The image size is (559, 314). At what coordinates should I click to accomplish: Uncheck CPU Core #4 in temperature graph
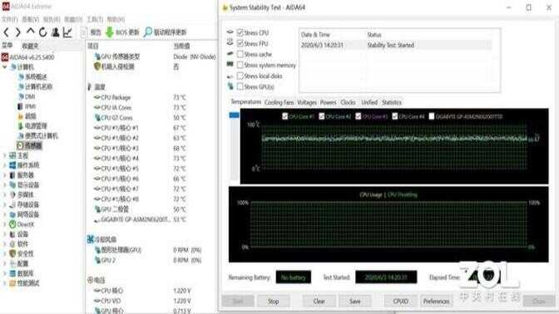394,116
